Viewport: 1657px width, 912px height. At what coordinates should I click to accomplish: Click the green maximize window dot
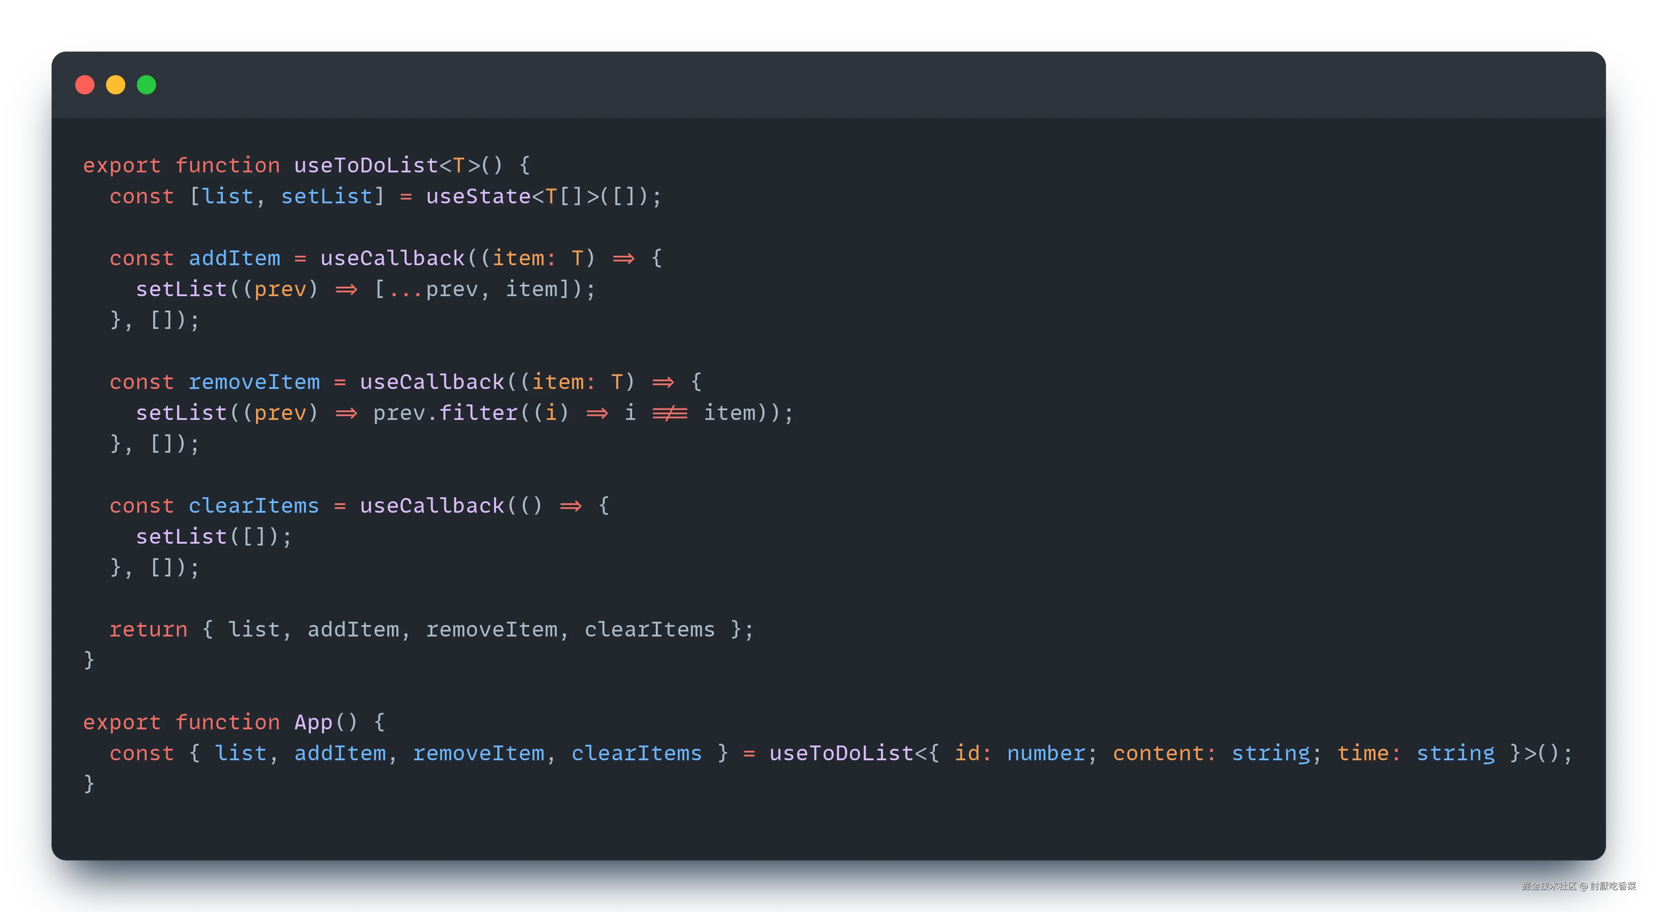147,85
